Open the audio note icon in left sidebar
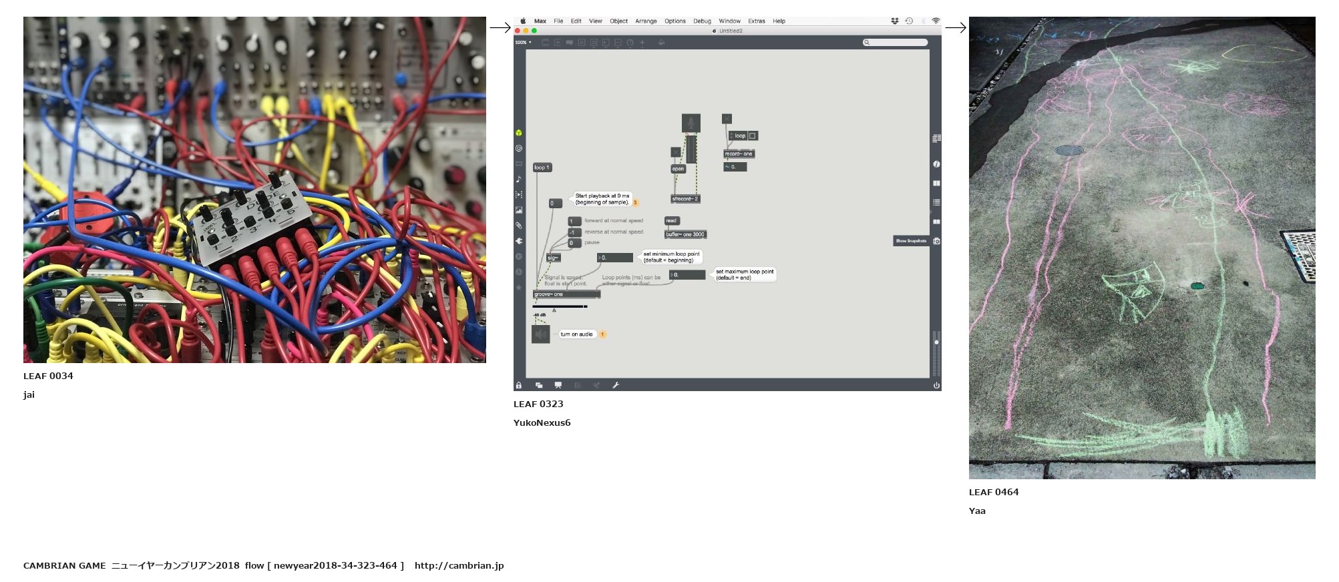1339x582 pixels. click(519, 179)
